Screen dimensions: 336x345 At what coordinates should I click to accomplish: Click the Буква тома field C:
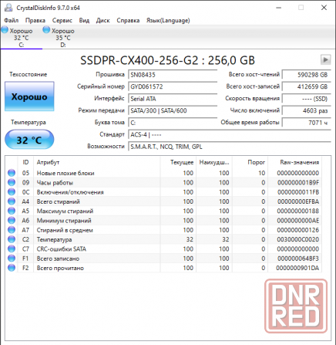(173, 123)
